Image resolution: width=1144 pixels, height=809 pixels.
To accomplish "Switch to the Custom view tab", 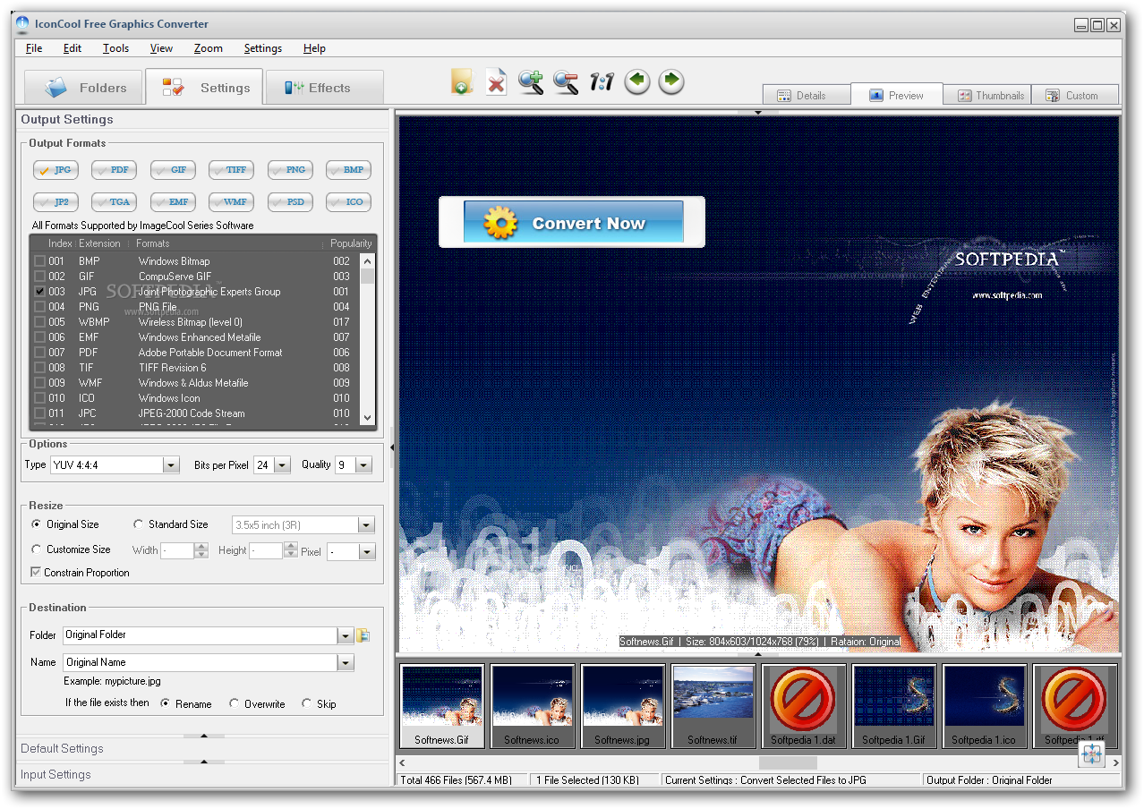I will (x=1075, y=95).
